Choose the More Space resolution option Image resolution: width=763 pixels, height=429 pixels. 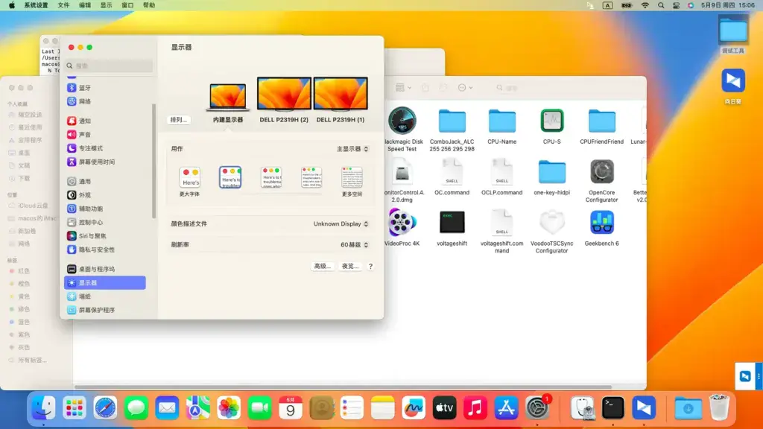pos(352,178)
